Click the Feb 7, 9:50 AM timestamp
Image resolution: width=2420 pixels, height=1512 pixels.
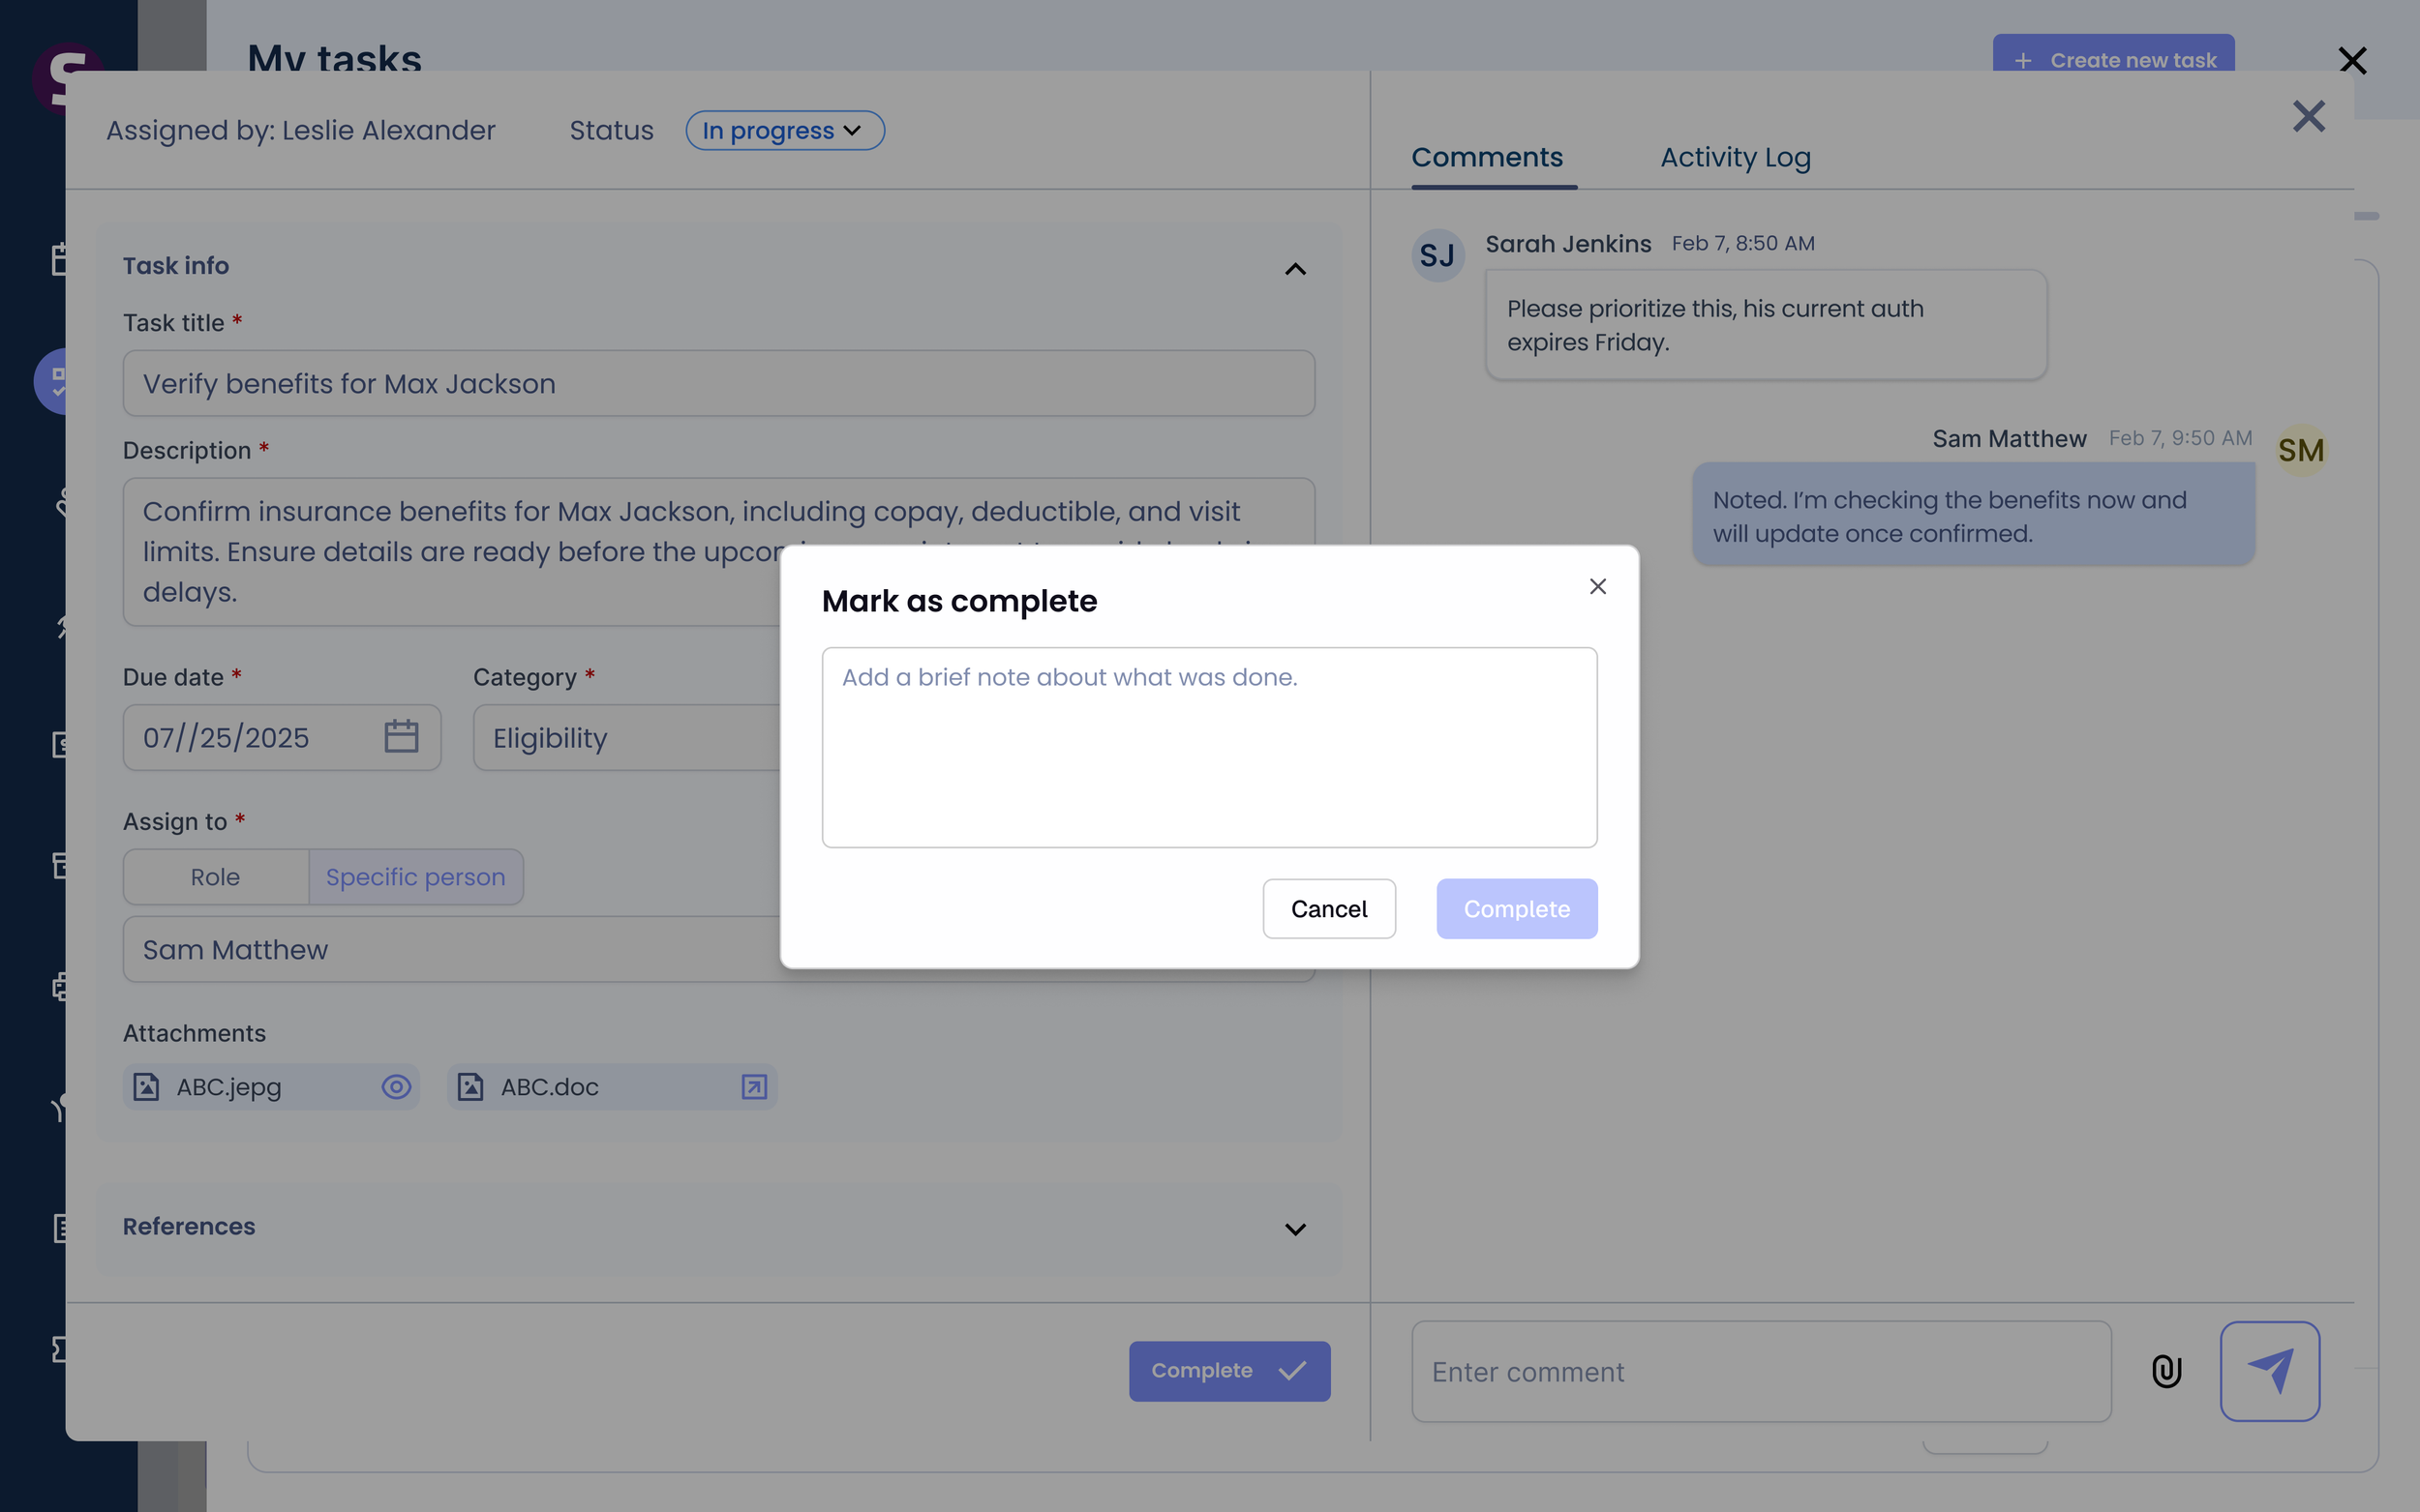click(2180, 438)
